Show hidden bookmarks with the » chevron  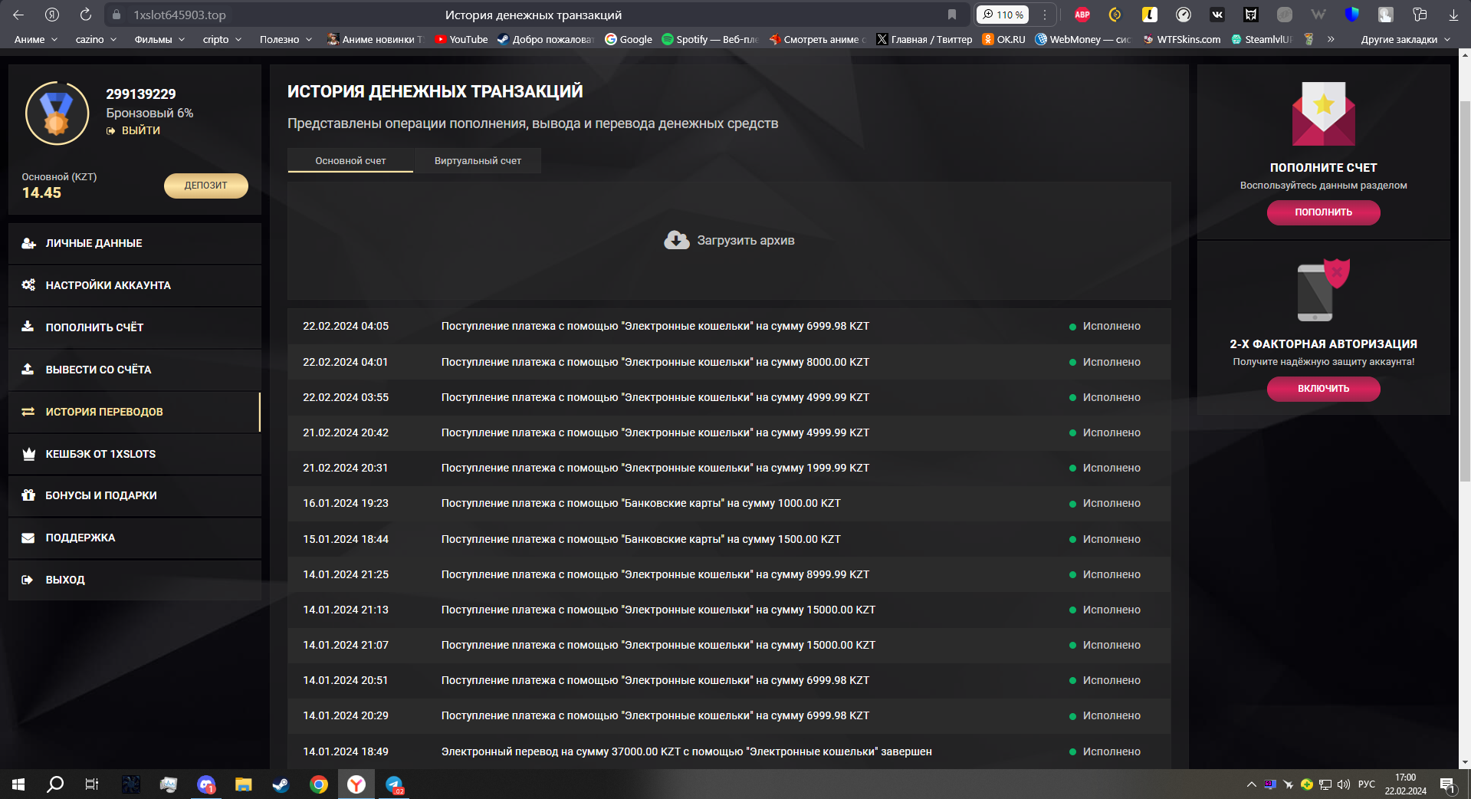[1331, 39]
